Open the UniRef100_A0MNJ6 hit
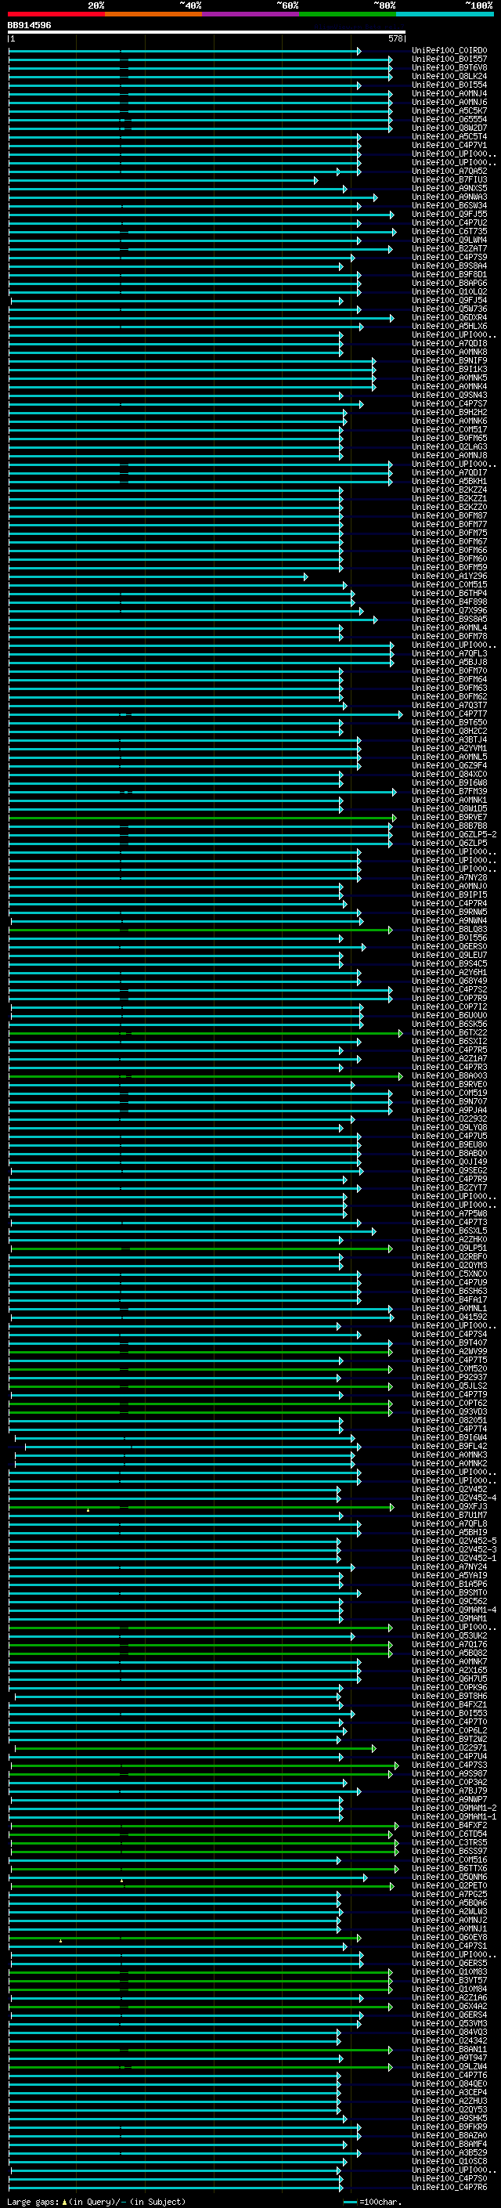Screen dimensions: 501x2208 (x=449, y=102)
